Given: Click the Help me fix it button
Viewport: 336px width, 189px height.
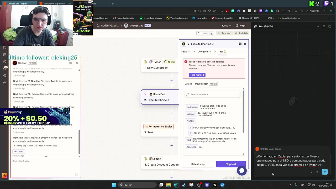Looking at the screenshot, I should tap(197, 75).
